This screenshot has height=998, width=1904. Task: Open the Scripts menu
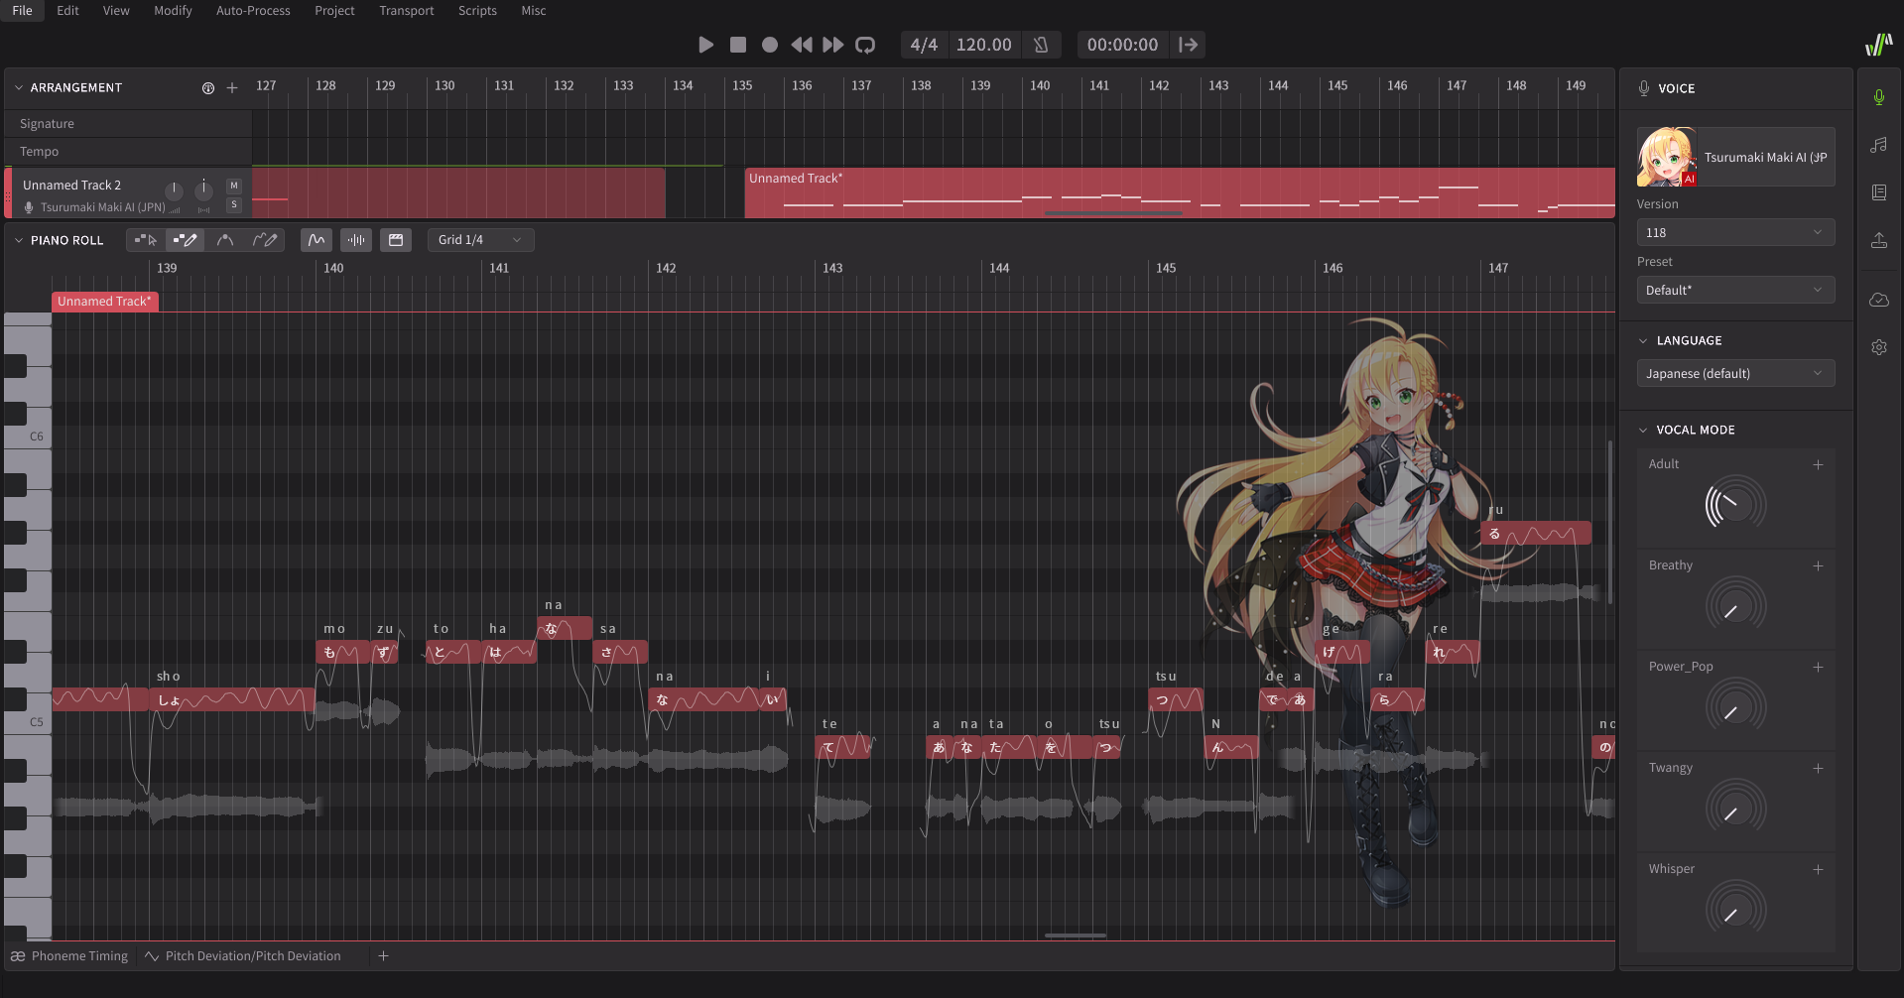pyautogui.click(x=477, y=11)
